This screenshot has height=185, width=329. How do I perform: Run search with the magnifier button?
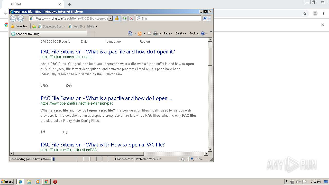(205, 18)
